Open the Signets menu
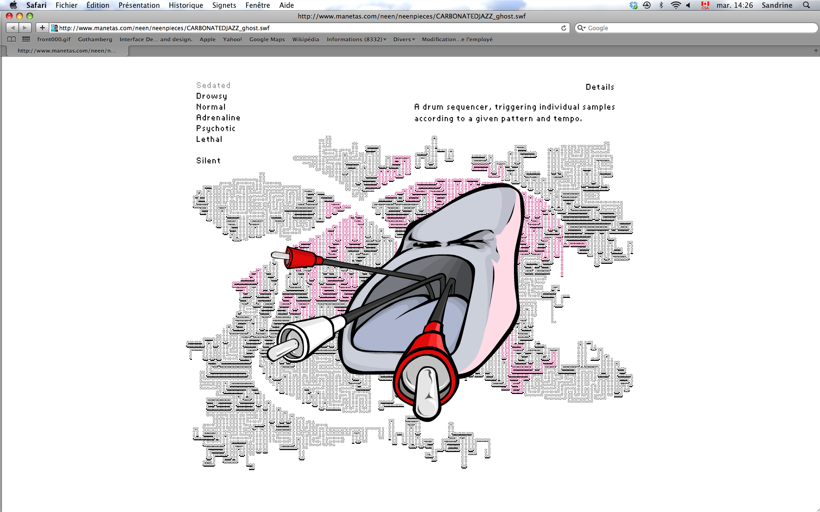Viewport: 820px width, 512px height. pos(224,5)
